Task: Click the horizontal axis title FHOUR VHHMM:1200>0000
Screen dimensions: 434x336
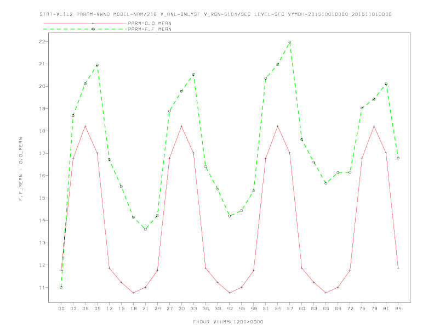Action: (228, 322)
